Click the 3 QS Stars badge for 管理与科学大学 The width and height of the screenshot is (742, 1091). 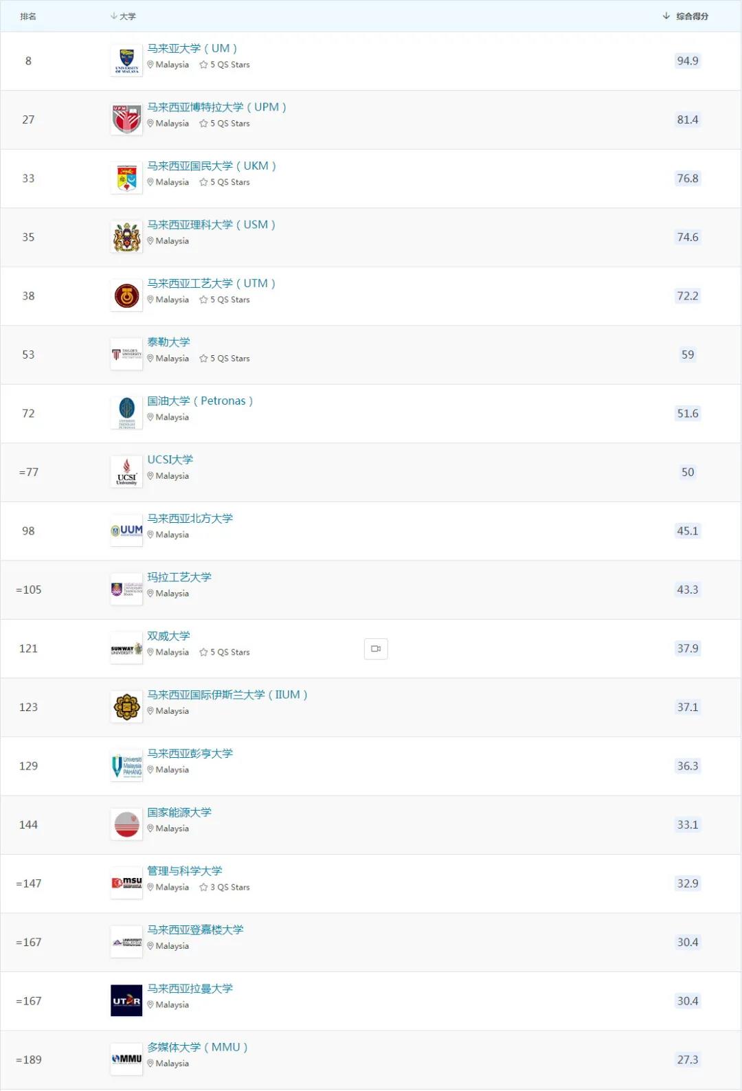tap(225, 888)
